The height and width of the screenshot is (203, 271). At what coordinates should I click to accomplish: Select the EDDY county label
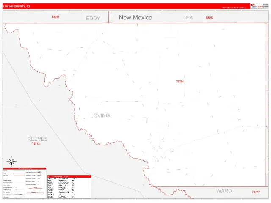click(93, 19)
